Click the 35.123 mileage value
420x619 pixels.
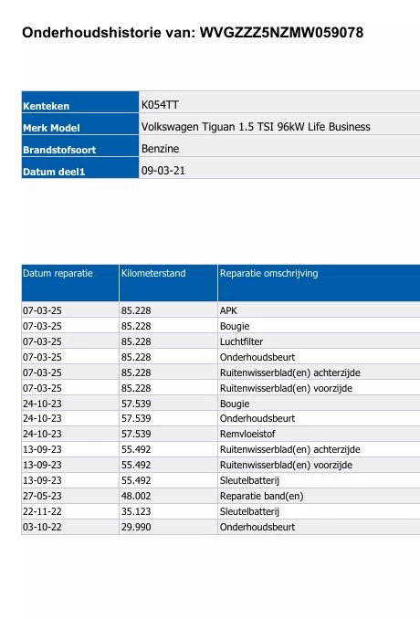coord(136,511)
